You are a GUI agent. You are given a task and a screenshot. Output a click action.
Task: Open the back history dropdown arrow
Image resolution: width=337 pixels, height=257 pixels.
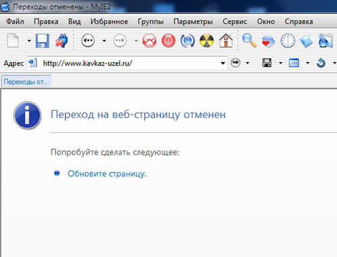(x=104, y=40)
